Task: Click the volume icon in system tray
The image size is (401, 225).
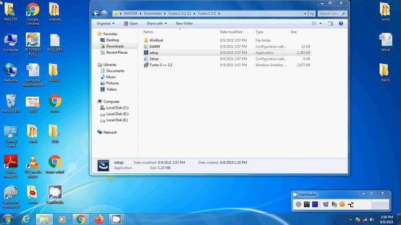Action: [372, 219]
